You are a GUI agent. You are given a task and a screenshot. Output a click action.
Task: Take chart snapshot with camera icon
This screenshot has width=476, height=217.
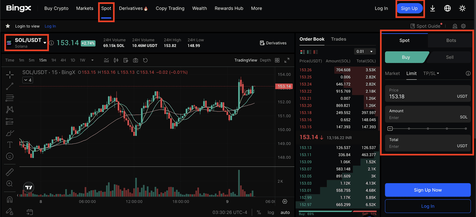click(135, 60)
